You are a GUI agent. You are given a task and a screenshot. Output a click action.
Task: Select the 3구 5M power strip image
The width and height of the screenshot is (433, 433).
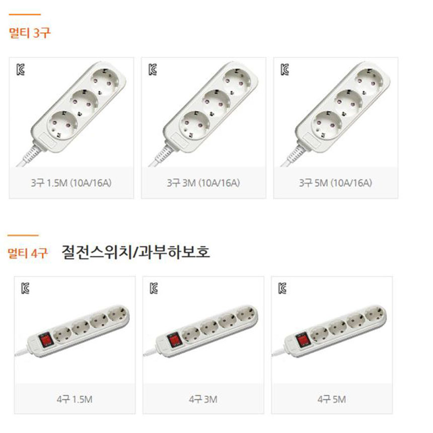pos(335,114)
